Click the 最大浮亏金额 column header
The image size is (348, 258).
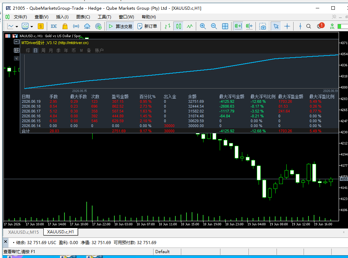(x=232, y=97)
